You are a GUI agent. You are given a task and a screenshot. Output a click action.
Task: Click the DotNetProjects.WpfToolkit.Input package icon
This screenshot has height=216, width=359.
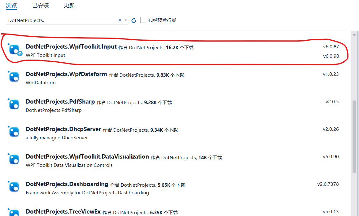[x=15, y=49]
